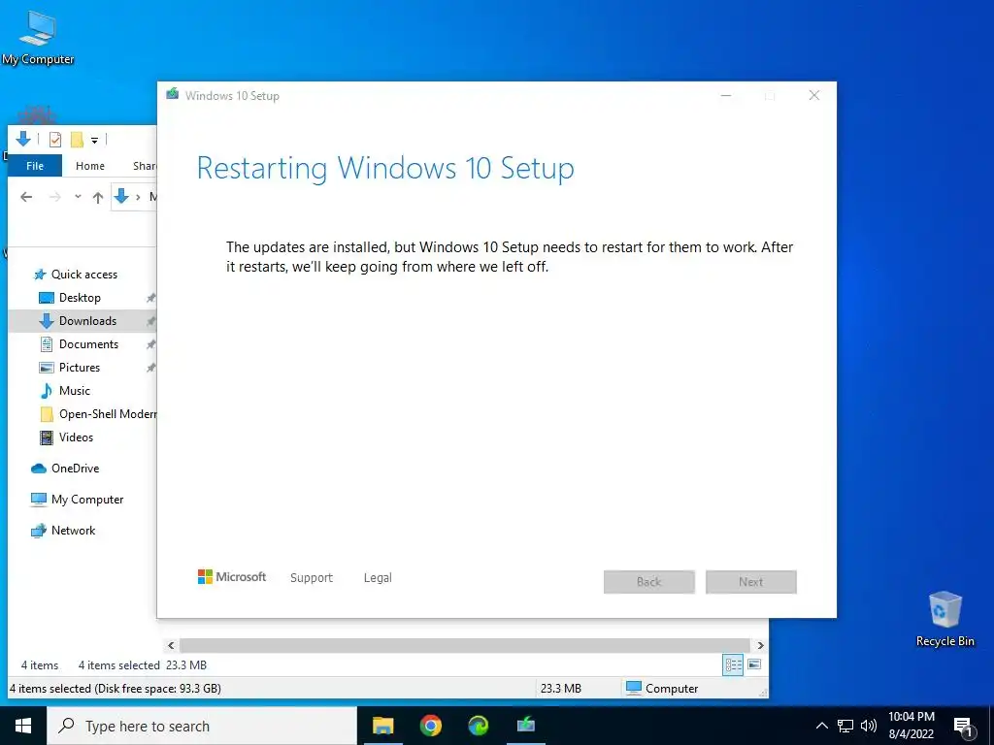Click the Next button in Setup
994x745 pixels.
tap(751, 582)
